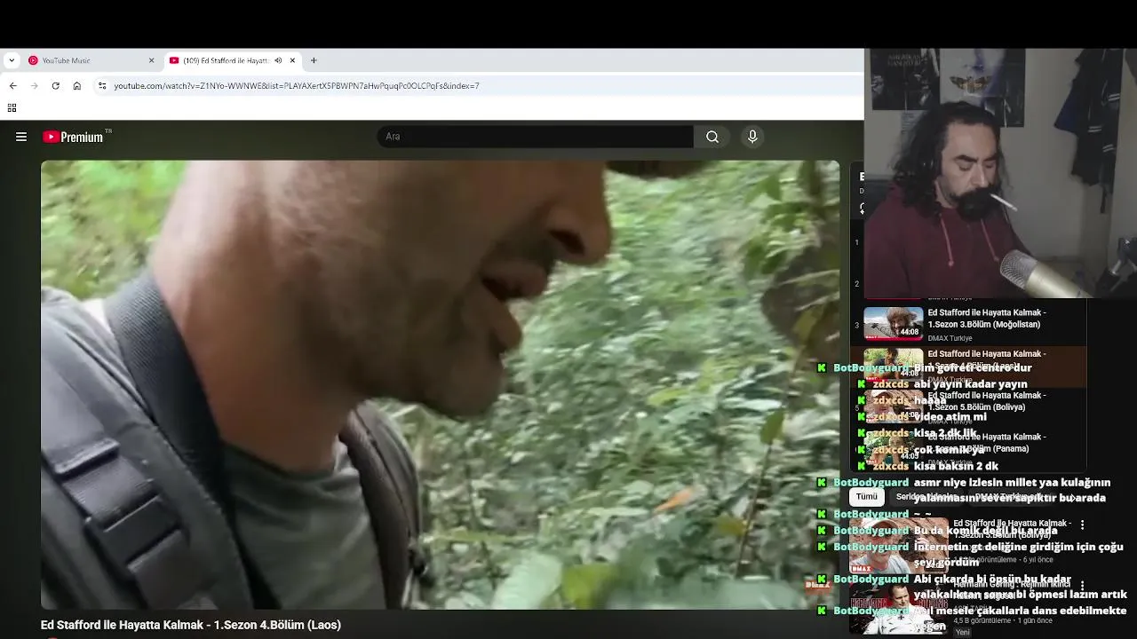Click the youtube.com URL in address bar
Viewport: 1137px width, 639px height.
coord(297,86)
